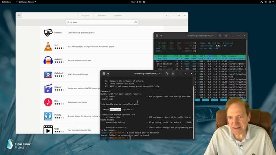This screenshot has height=155, width=276.
Task: Clear the search field text with its clear icon
Action: pyautogui.click(x=135, y=22)
